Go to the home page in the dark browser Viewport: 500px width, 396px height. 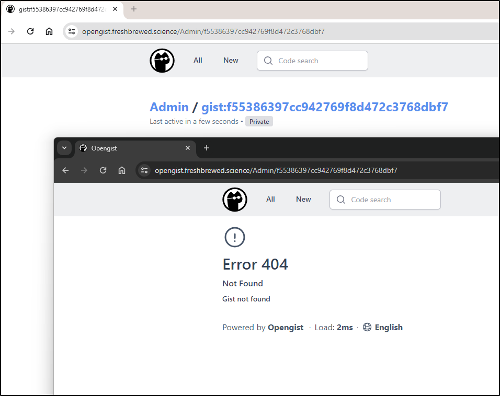click(122, 170)
